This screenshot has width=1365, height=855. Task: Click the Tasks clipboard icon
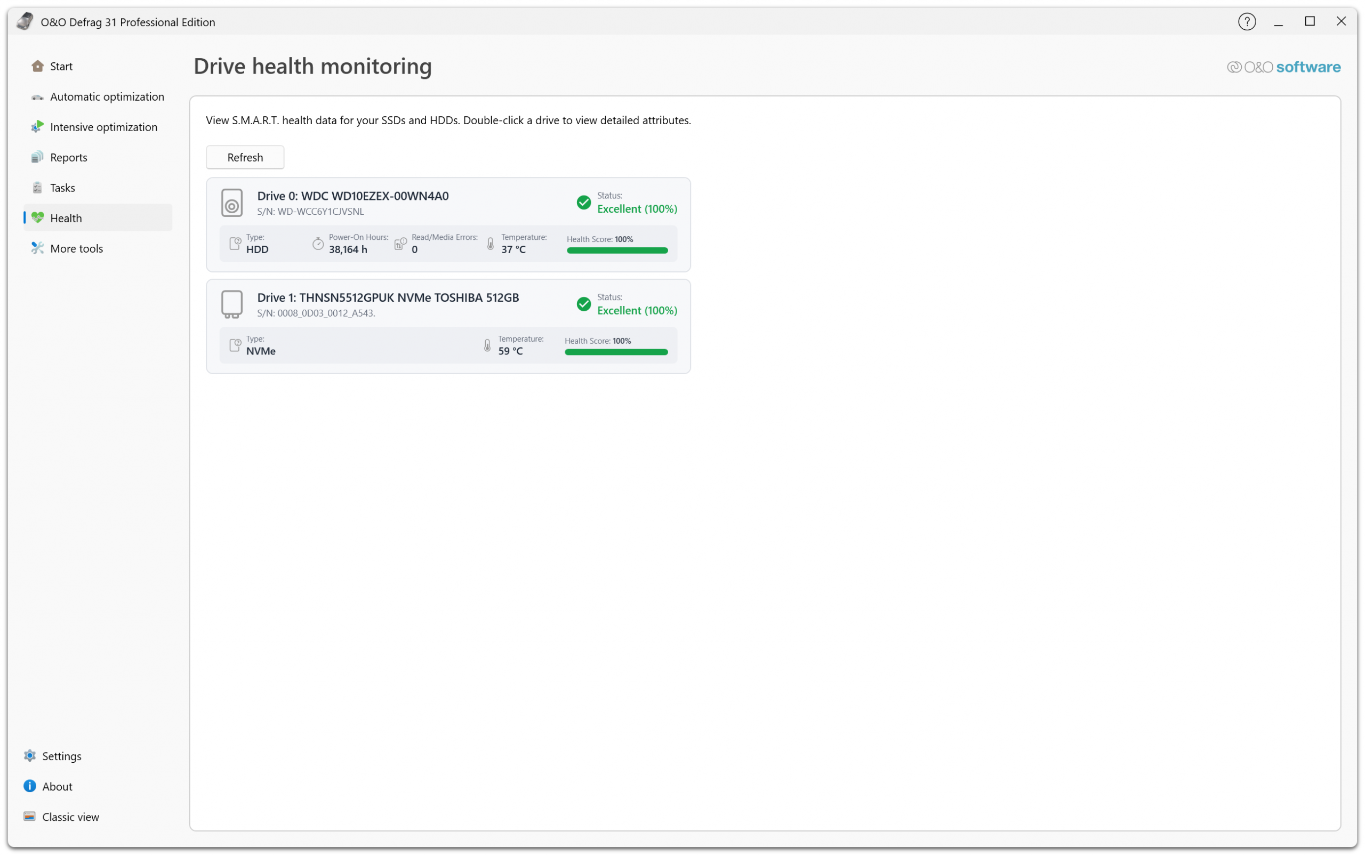pyautogui.click(x=37, y=188)
